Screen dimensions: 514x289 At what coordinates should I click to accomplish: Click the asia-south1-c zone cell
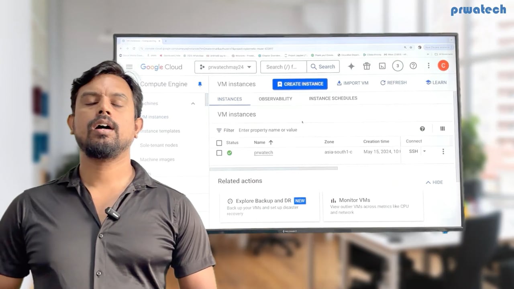coord(339,152)
